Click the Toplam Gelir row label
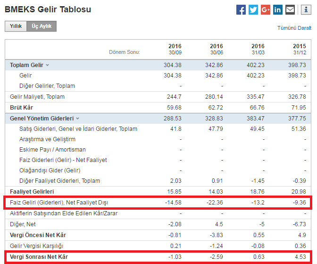This screenshot has width=317, height=264. pyautogui.click(x=26, y=65)
